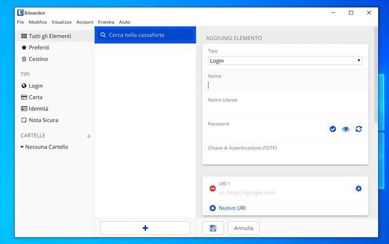The image size is (389, 244).
Task: Click the Login globe icon
Action: [x=24, y=86]
